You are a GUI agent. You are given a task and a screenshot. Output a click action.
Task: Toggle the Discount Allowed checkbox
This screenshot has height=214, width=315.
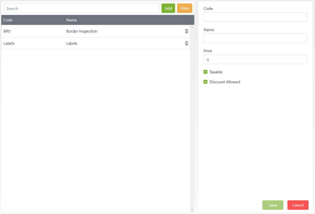[205, 82]
